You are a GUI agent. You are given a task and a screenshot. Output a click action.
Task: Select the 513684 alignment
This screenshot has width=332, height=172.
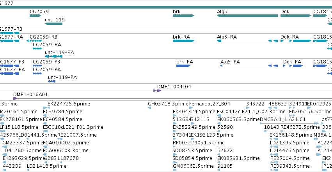175,123
